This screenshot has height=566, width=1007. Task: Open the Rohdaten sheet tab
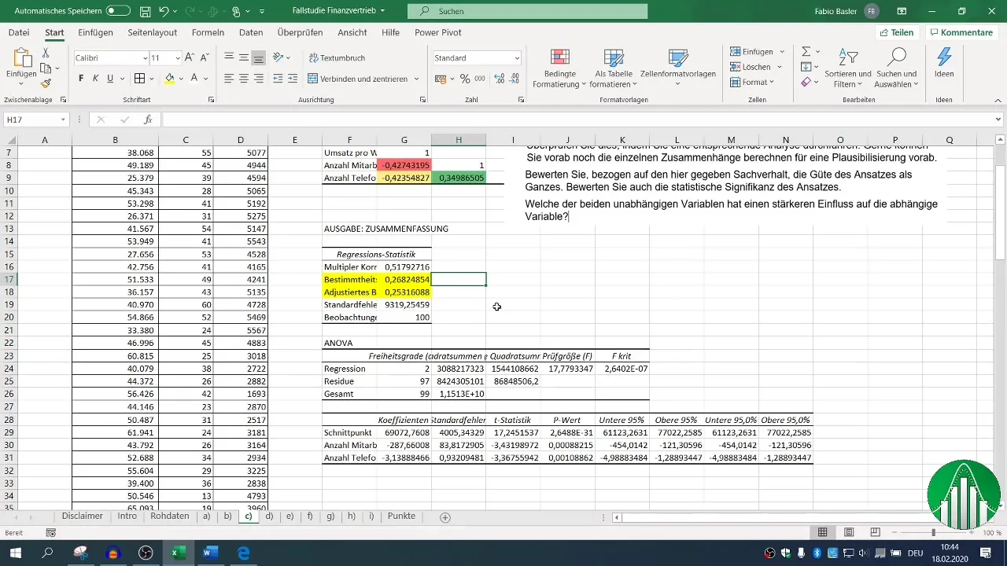[170, 516]
